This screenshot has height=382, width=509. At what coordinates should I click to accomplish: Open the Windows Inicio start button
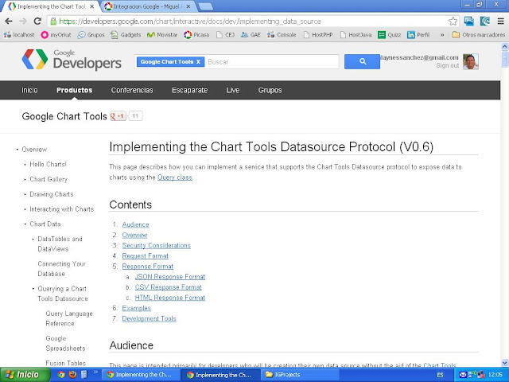25,375
